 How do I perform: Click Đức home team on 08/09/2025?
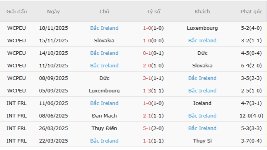coord(104,78)
